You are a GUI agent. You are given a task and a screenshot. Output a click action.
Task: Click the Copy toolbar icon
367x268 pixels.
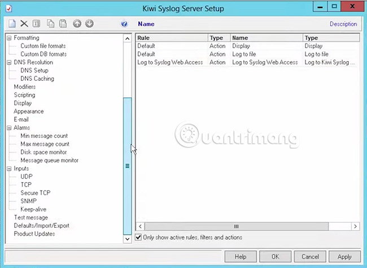(51, 24)
